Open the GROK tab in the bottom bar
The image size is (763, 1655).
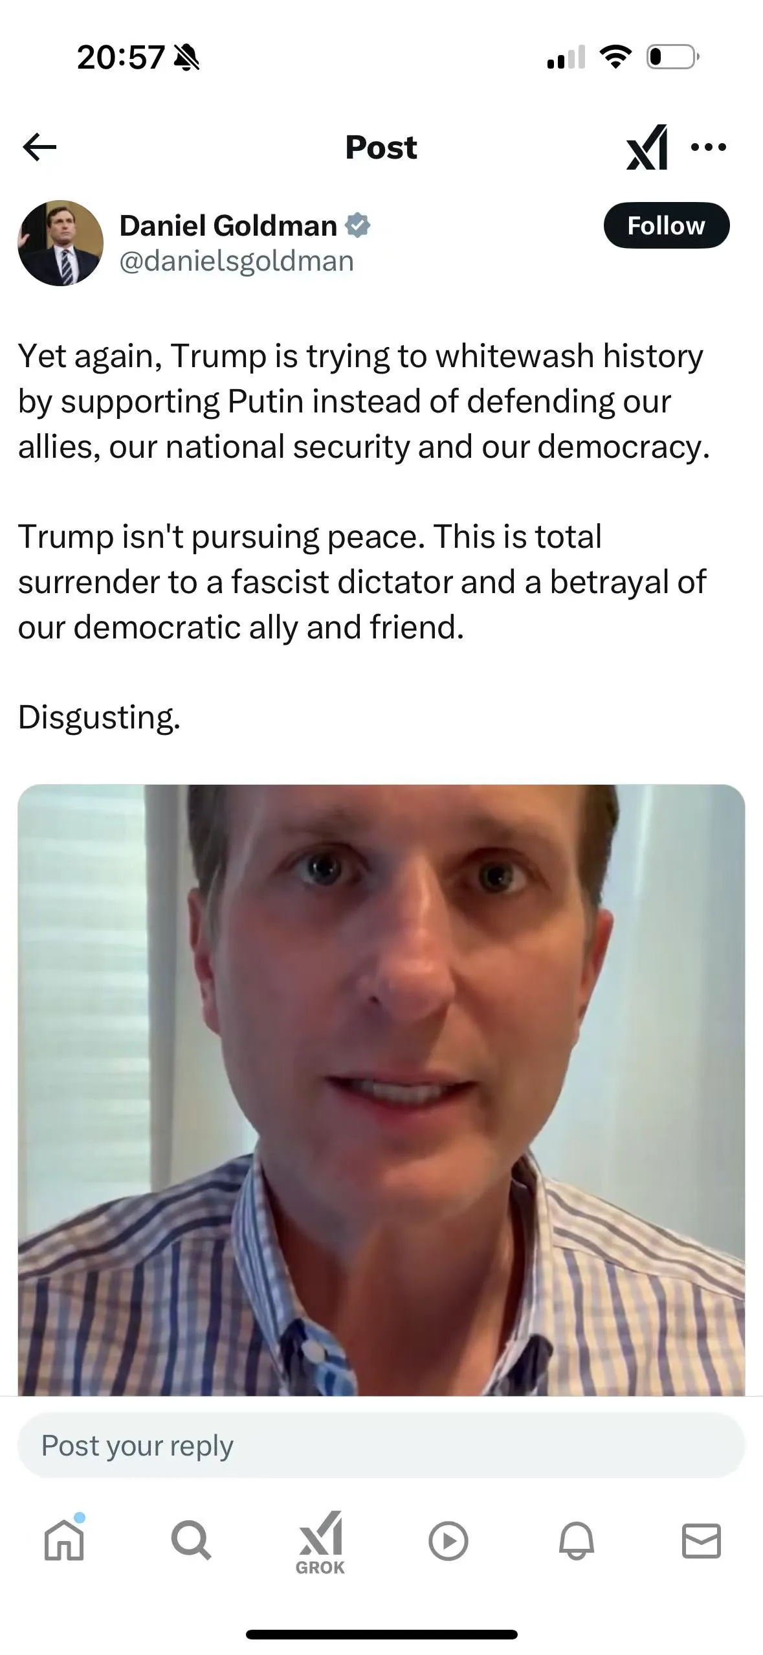click(x=320, y=1543)
